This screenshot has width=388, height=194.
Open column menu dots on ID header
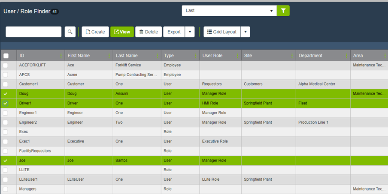coord(61,56)
